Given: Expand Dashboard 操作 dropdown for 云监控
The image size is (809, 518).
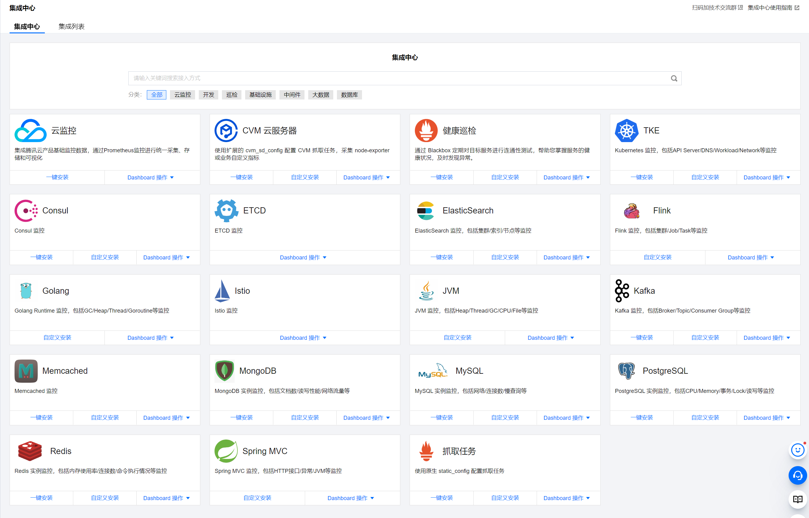Looking at the screenshot, I should click(151, 177).
